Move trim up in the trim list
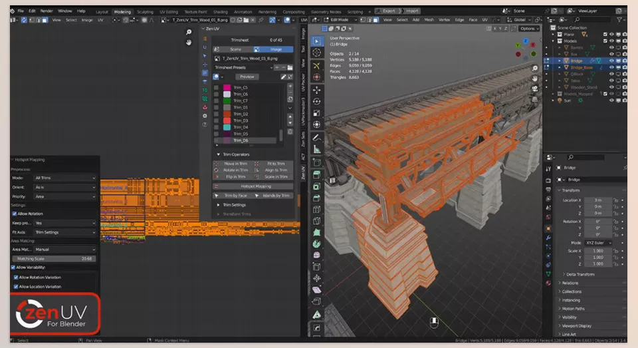The width and height of the screenshot is (638, 348). click(x=290, y=116)
